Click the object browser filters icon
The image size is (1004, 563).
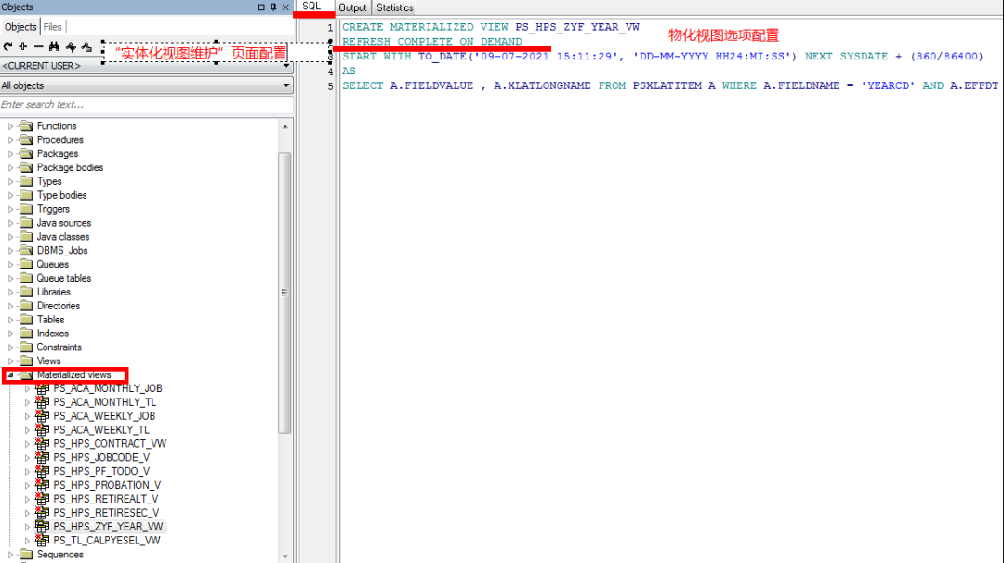(x=71, y=46)
